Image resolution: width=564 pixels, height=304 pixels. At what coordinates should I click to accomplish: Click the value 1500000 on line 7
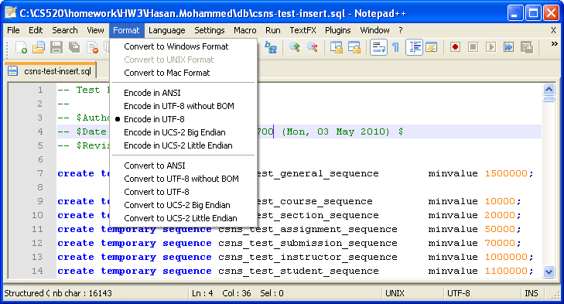(506, 173)
